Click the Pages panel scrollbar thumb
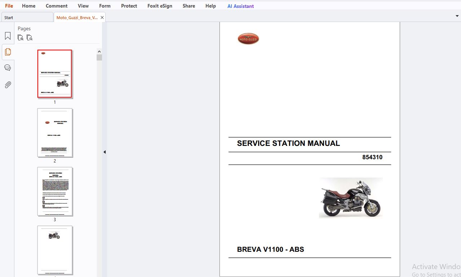The width and height of the screenshot is (461, 277). 99,57
